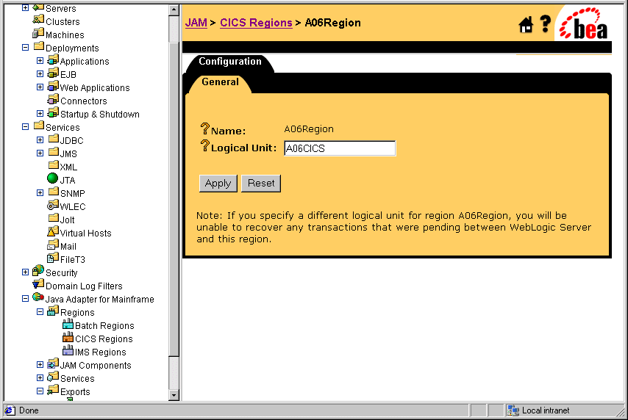Collapse the top-level Services node
This screenshot has height=420, width=628.
25,126
